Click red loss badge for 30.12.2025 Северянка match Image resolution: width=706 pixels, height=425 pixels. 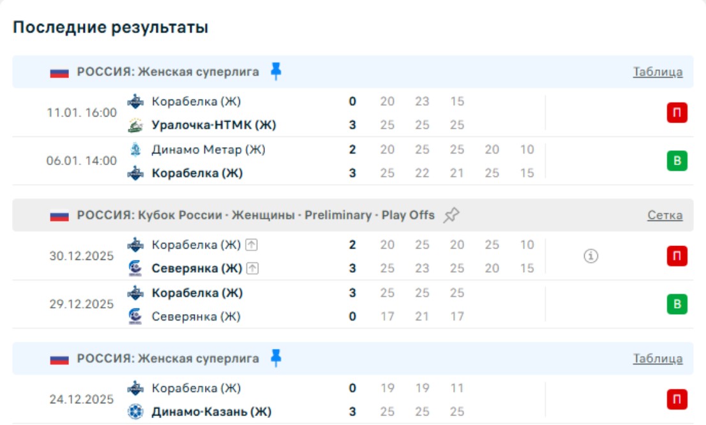point(677,256)
